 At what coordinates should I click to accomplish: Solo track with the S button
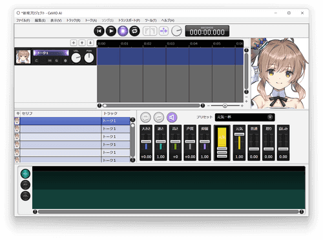pos(56,61)
